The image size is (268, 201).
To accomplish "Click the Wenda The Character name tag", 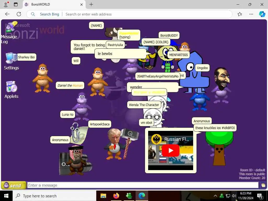I will tap(144, 105).
